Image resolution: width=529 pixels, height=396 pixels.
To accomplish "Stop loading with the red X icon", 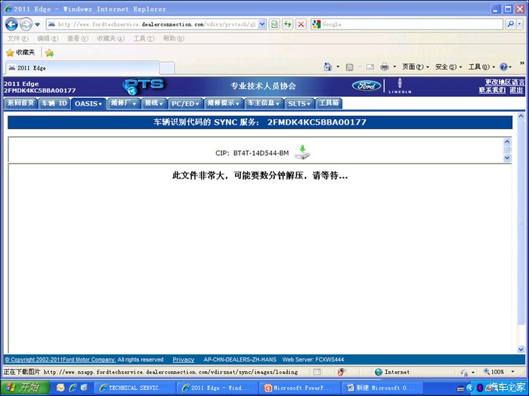I will (301, 24).
